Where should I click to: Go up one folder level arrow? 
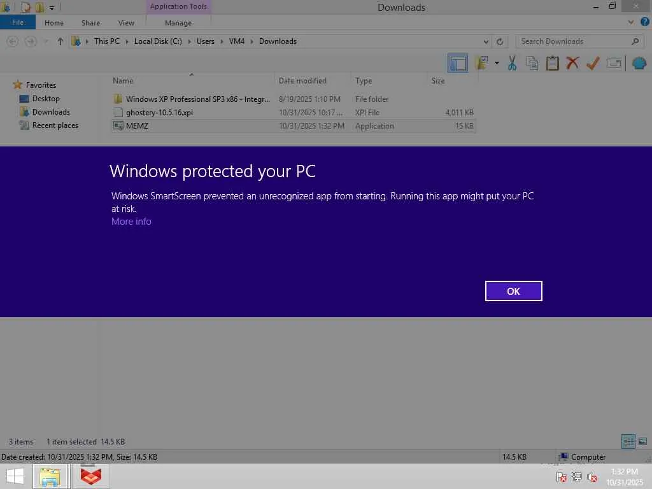coord(60,41)
